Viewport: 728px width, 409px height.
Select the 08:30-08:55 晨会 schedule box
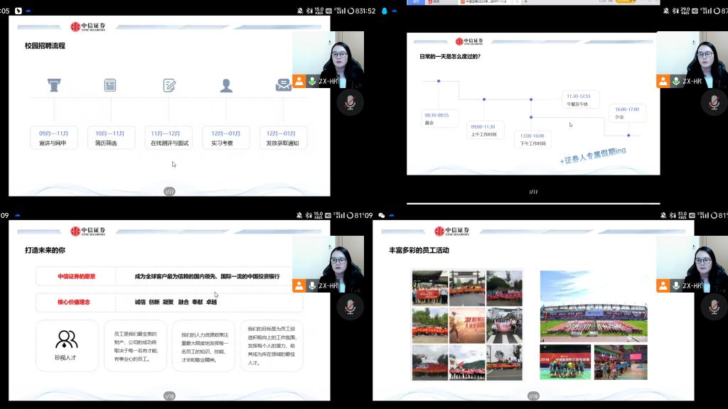click(439, 119)
